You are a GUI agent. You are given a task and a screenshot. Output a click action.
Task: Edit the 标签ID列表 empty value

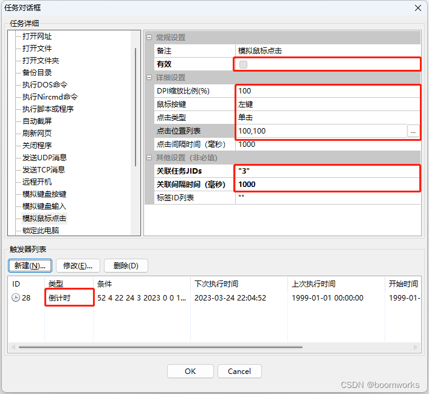[328, 198]
